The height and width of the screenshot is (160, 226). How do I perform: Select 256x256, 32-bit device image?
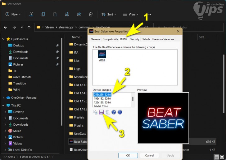tap(102, 94)
